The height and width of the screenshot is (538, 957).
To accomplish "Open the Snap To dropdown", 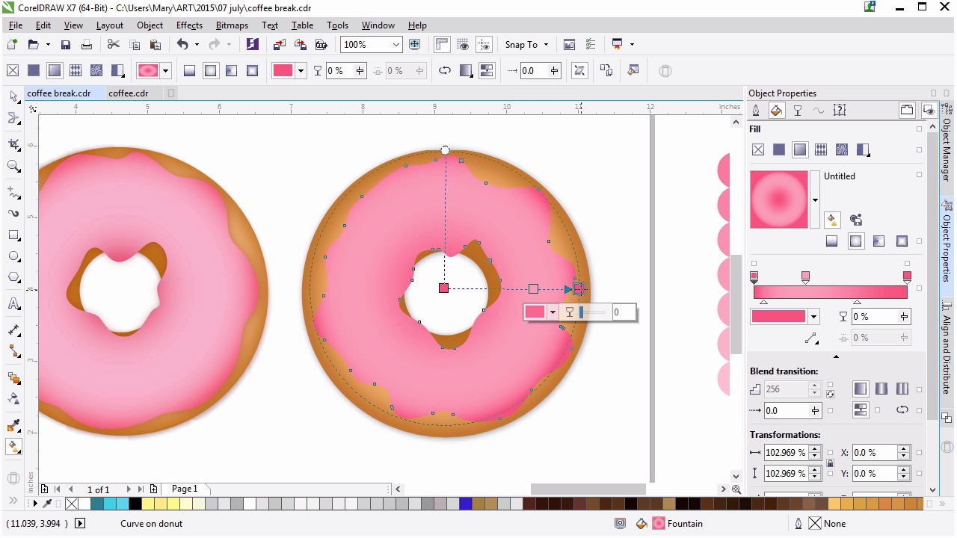I will point(526,45).
